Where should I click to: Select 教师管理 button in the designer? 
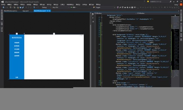[x=17, y=46]
